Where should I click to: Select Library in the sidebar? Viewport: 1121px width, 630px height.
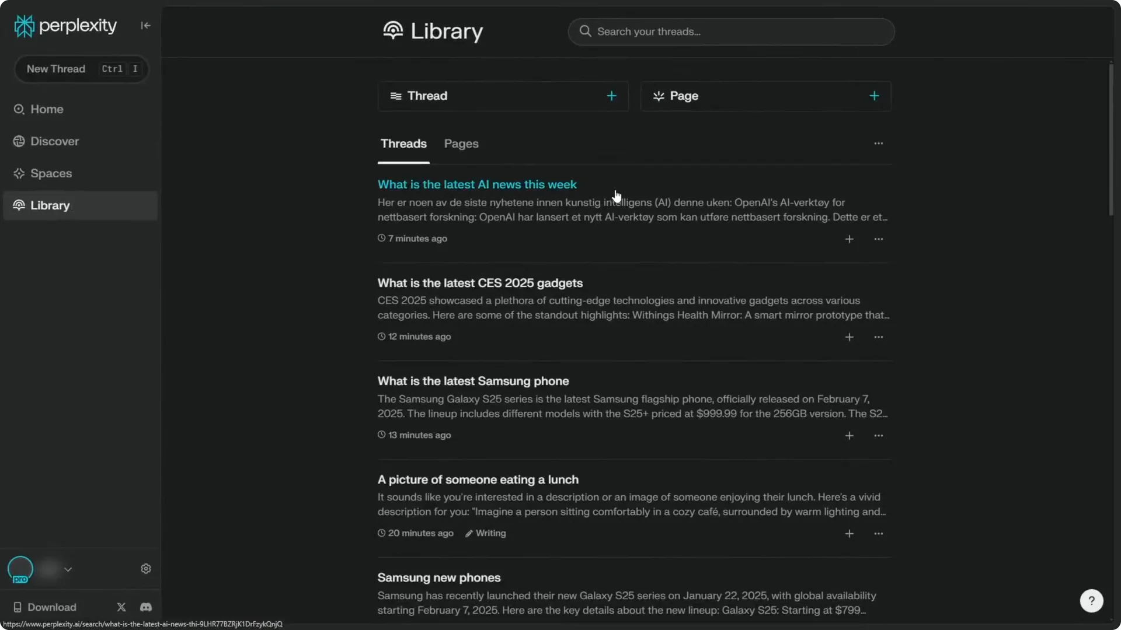pos(48,205)
